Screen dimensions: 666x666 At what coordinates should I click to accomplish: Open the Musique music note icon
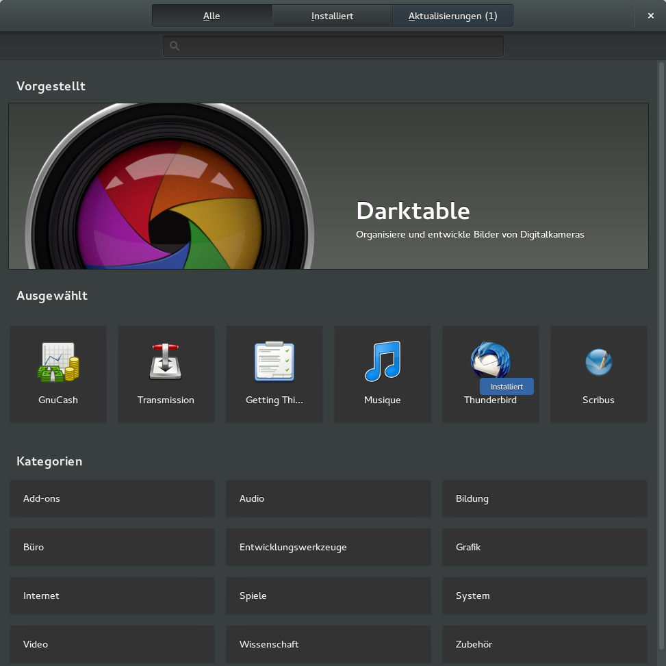pos(382,361)
